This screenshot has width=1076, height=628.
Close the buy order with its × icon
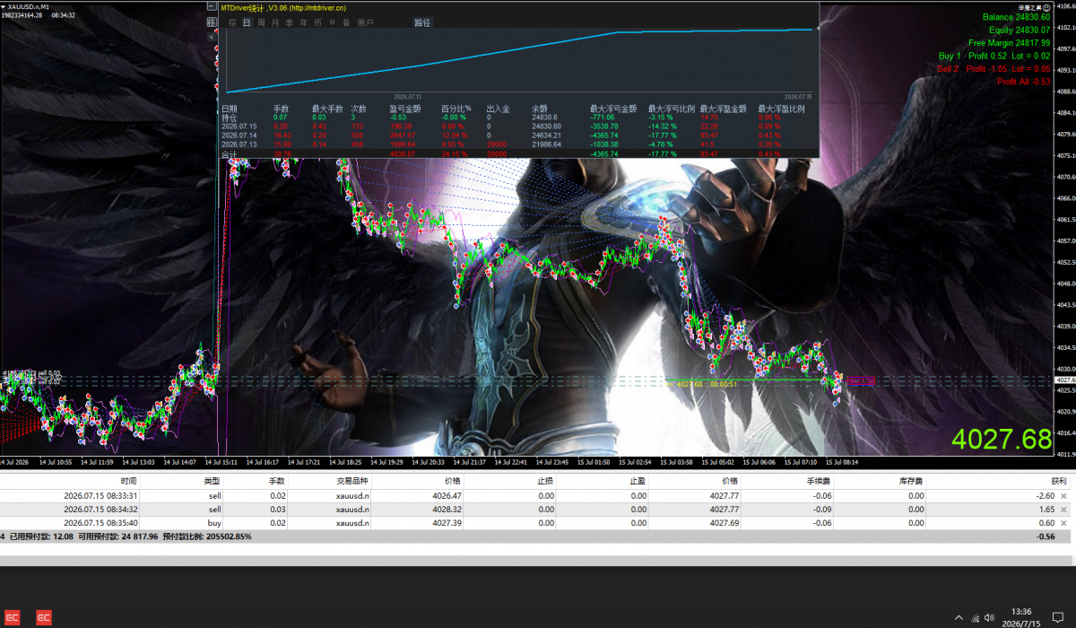point(1063,523)
